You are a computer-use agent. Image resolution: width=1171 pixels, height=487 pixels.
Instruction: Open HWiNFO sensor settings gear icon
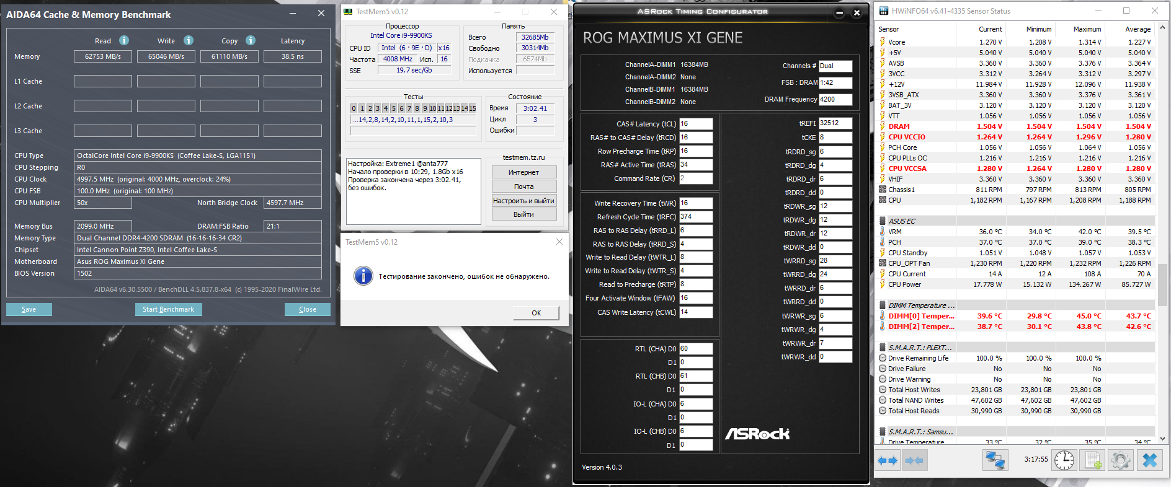click(x=1120, y=460)
